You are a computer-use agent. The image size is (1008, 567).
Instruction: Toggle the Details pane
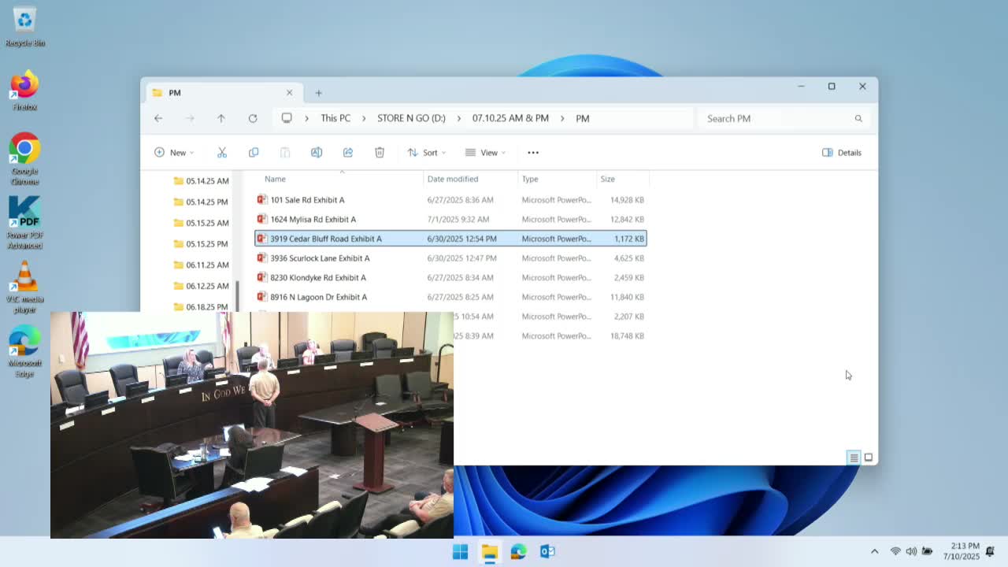click(x=842, y=152)
